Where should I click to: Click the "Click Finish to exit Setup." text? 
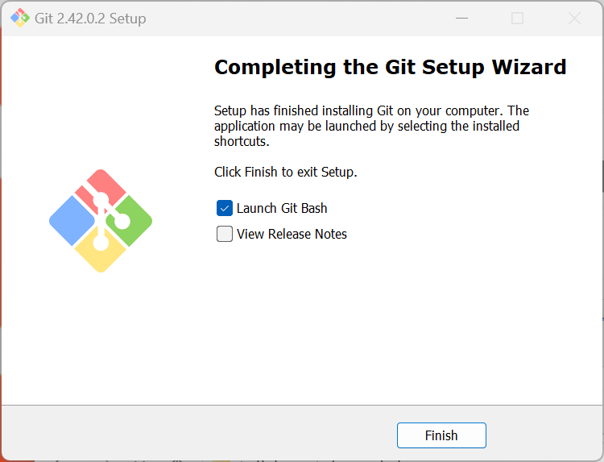(x=285, y=172)
